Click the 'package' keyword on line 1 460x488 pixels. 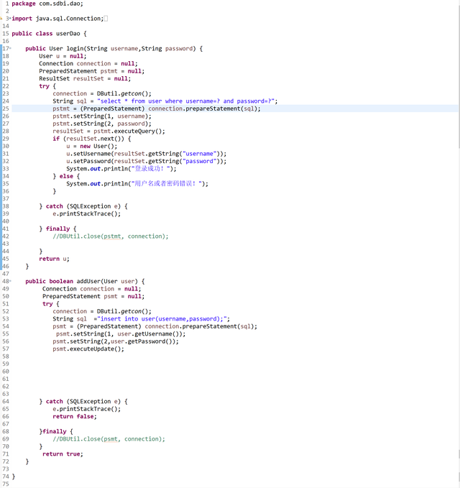coord(24,4)
